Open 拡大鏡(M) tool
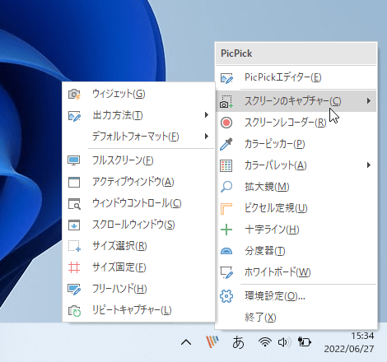This screenshot has height=362, width=387. coord(296,187)
